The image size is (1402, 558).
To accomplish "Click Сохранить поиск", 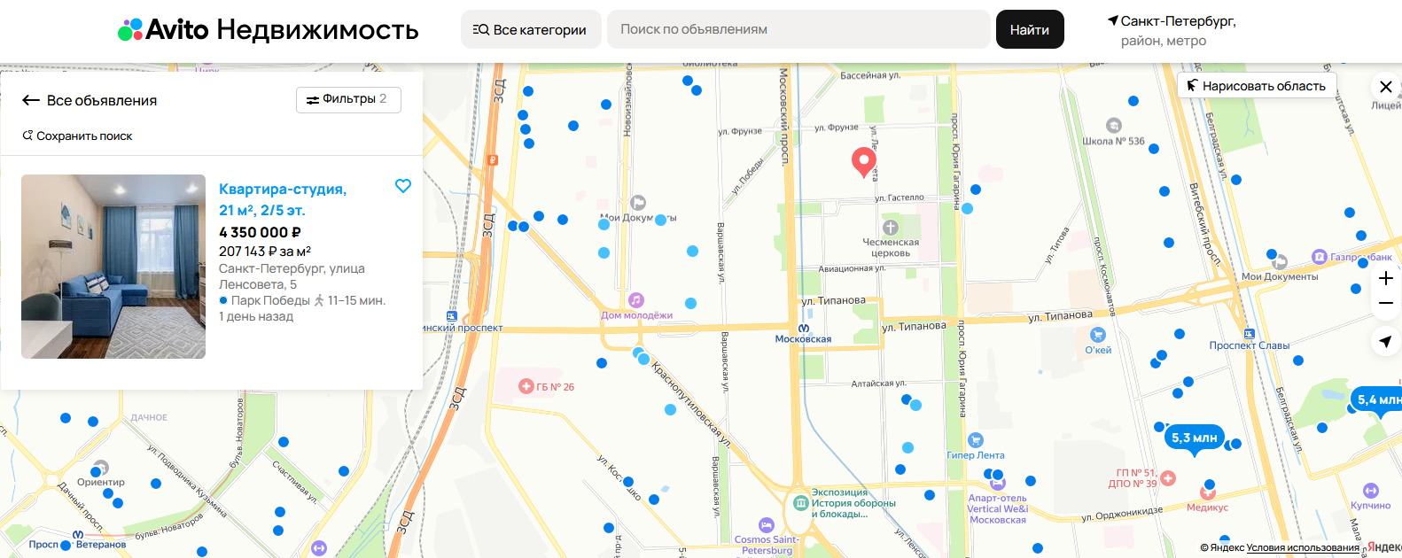I will (x=77, y=136).
